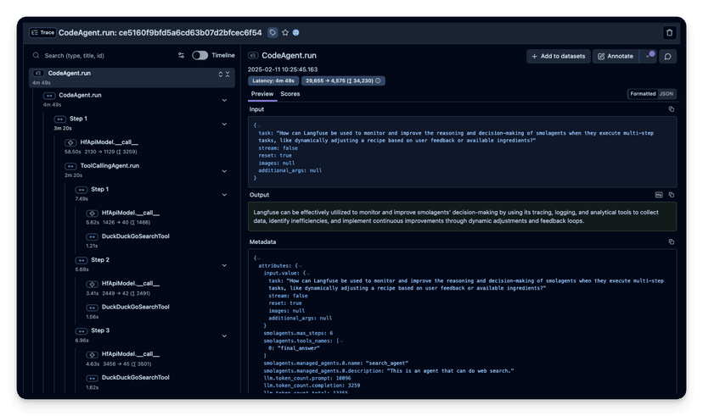Switch to the Preview tab
The width and height of the screenshot is (703, 416).
click(262, 94)
